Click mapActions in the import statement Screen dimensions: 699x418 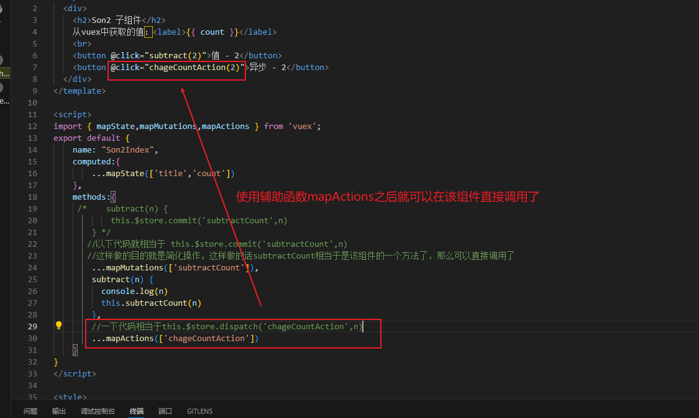[225, 126]
